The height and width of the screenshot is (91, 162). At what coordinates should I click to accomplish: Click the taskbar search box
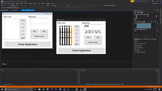point(18,89)
